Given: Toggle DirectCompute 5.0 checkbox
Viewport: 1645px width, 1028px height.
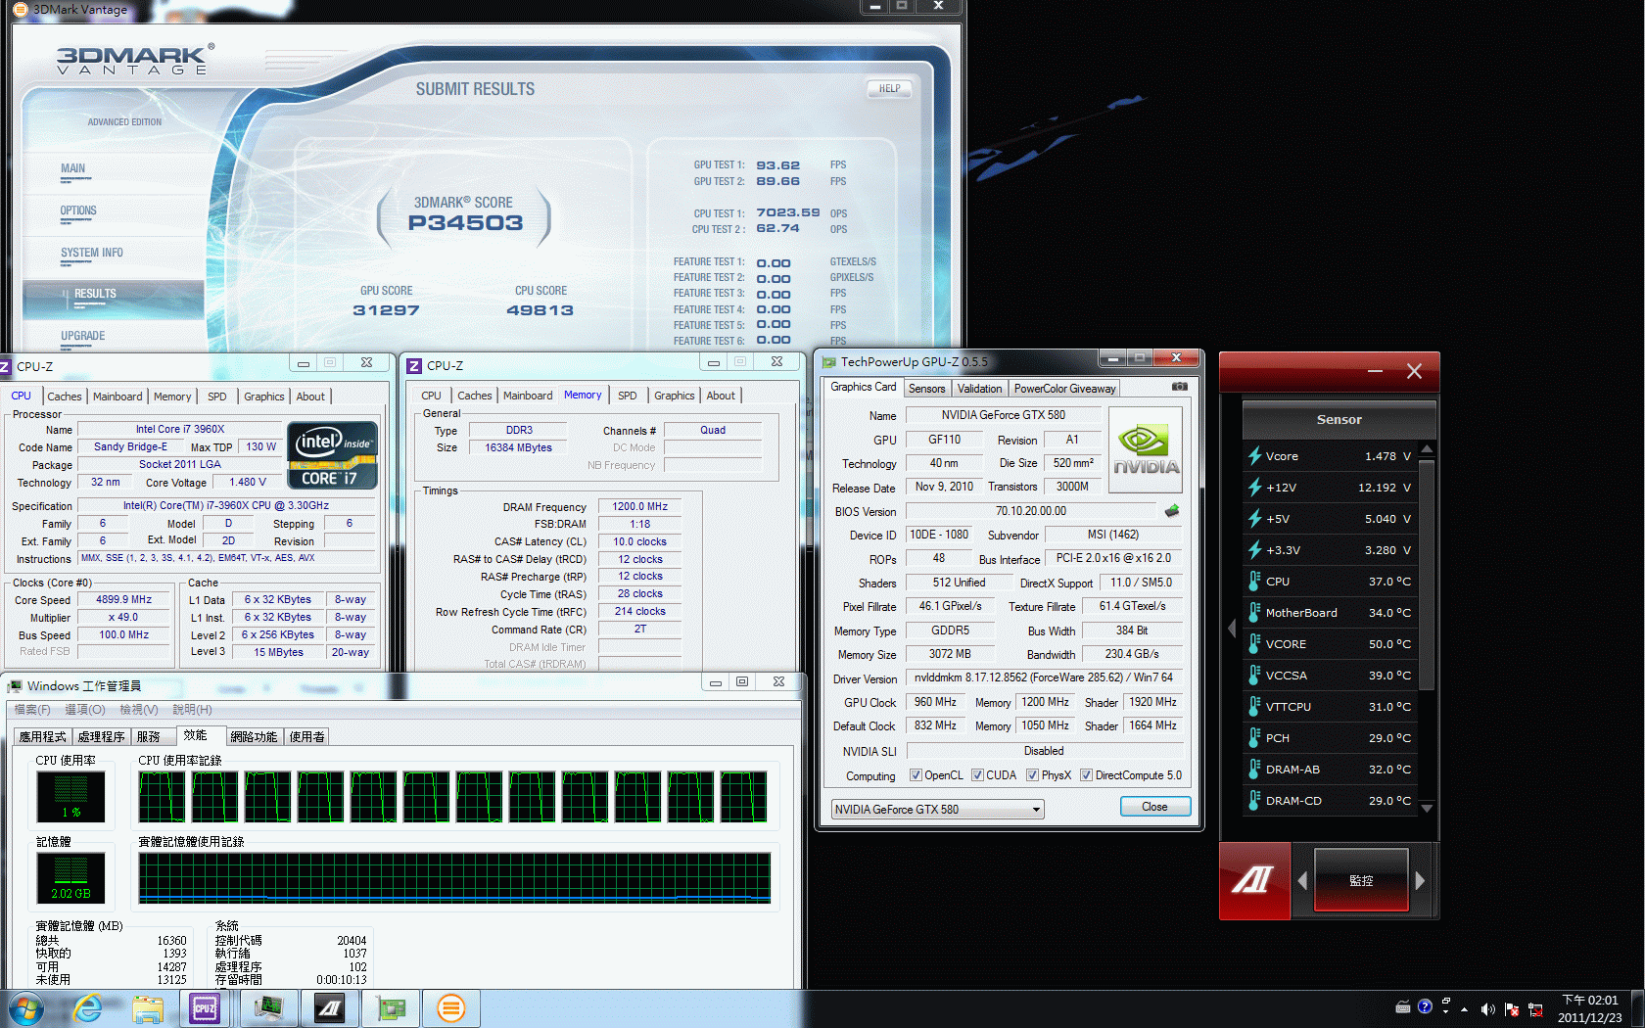Looking at the screenshot, I should coord(1086,775).
